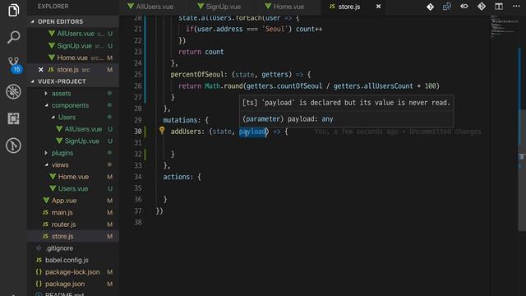
Task: Click the editor minimap preview
Action: point(503,27)
